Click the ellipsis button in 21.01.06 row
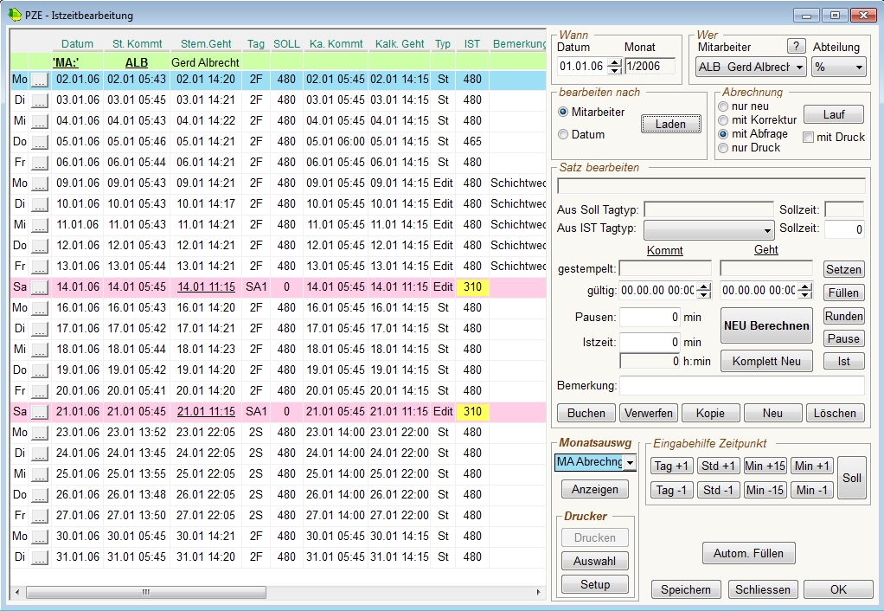 (x=40, y=412)
